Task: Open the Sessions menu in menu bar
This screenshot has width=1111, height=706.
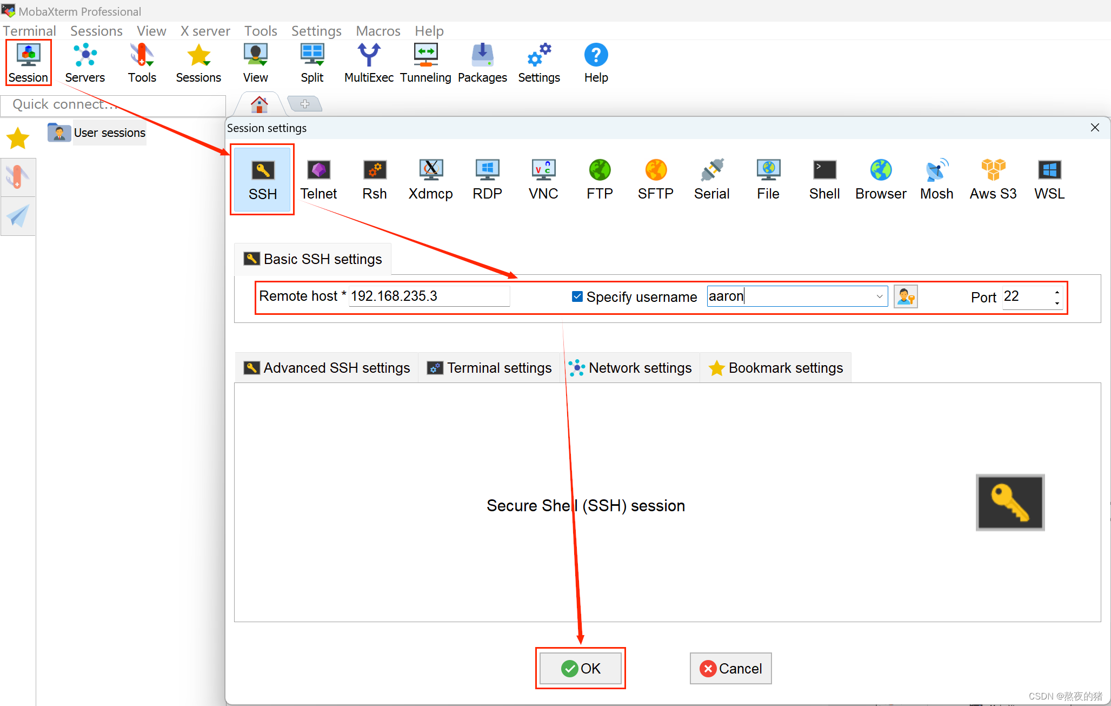Action: point(96,31)
